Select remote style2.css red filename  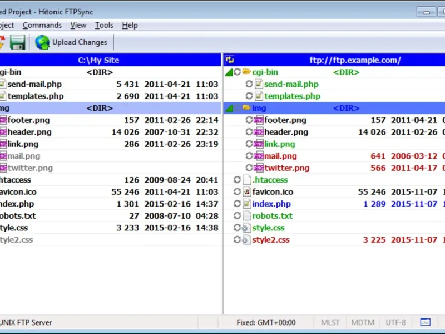click(x=271, y=239)
